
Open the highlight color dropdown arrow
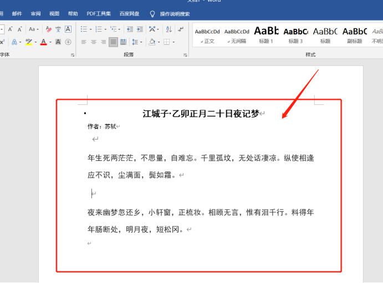coord(35,42)
